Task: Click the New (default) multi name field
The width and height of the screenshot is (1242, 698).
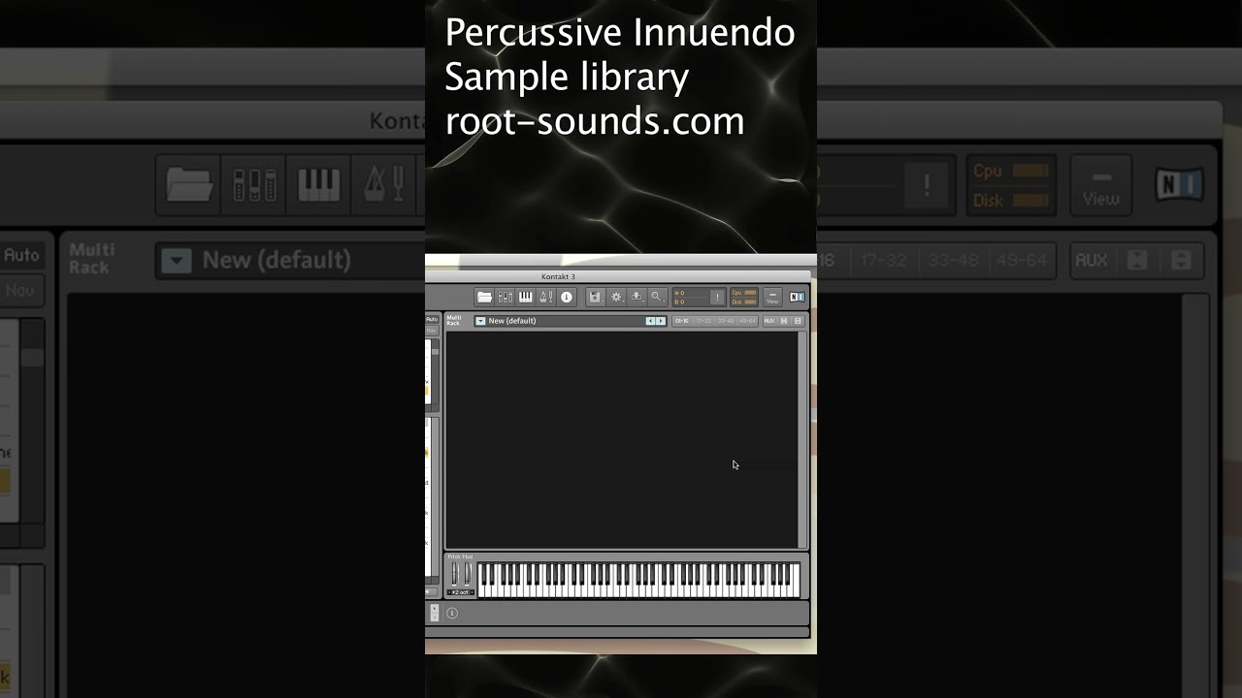Action: coord(571,321)
